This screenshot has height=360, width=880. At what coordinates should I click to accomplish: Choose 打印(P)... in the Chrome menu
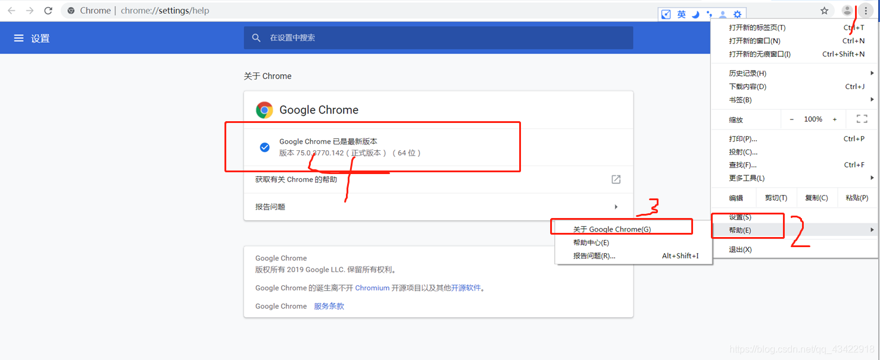(794, 139)
